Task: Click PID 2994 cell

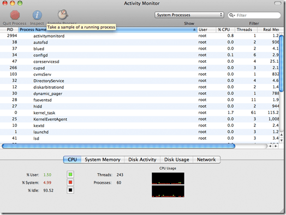Action: coord(12,35)
